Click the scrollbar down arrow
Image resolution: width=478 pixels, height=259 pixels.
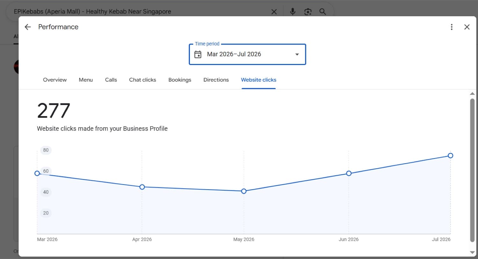[472, 253]
